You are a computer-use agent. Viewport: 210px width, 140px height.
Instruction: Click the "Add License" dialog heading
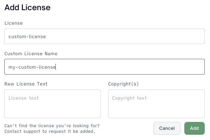tap(27, 8)
